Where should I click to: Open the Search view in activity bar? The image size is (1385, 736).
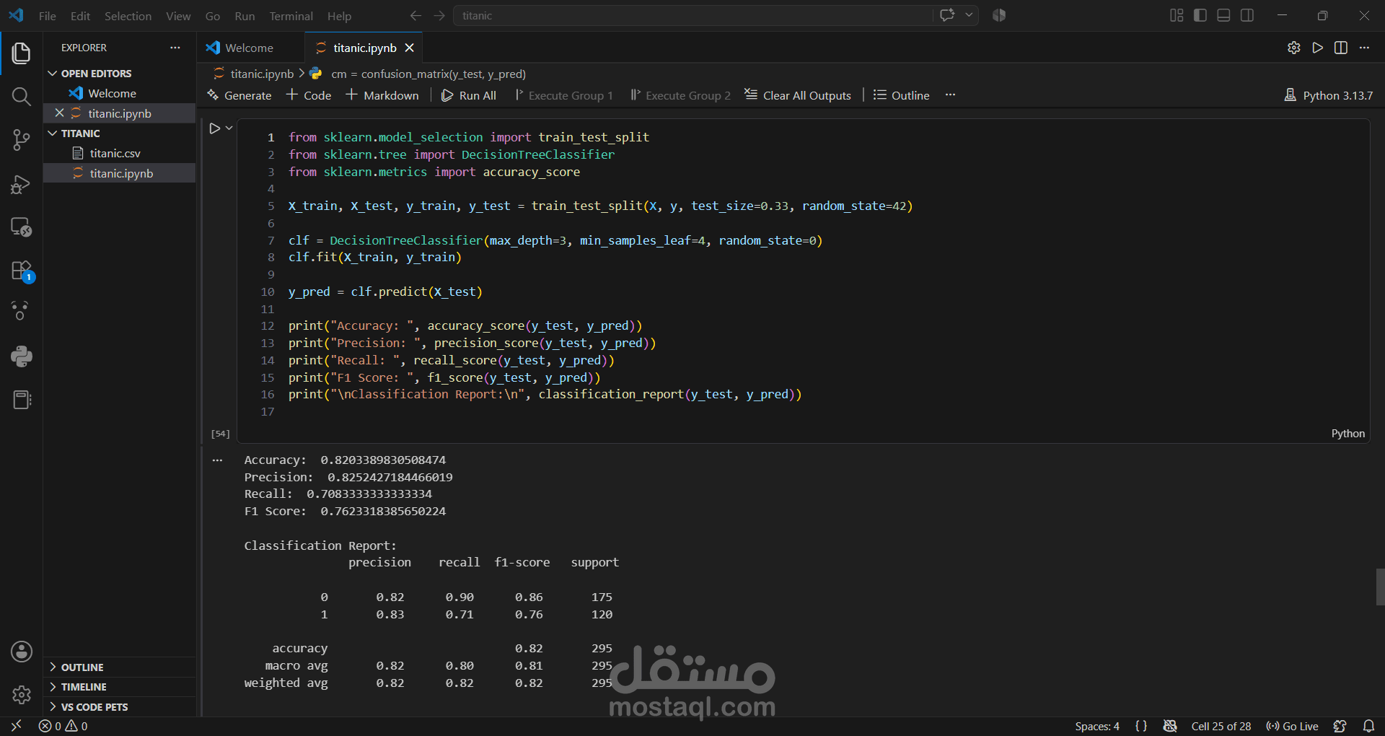tap(22, 97)
